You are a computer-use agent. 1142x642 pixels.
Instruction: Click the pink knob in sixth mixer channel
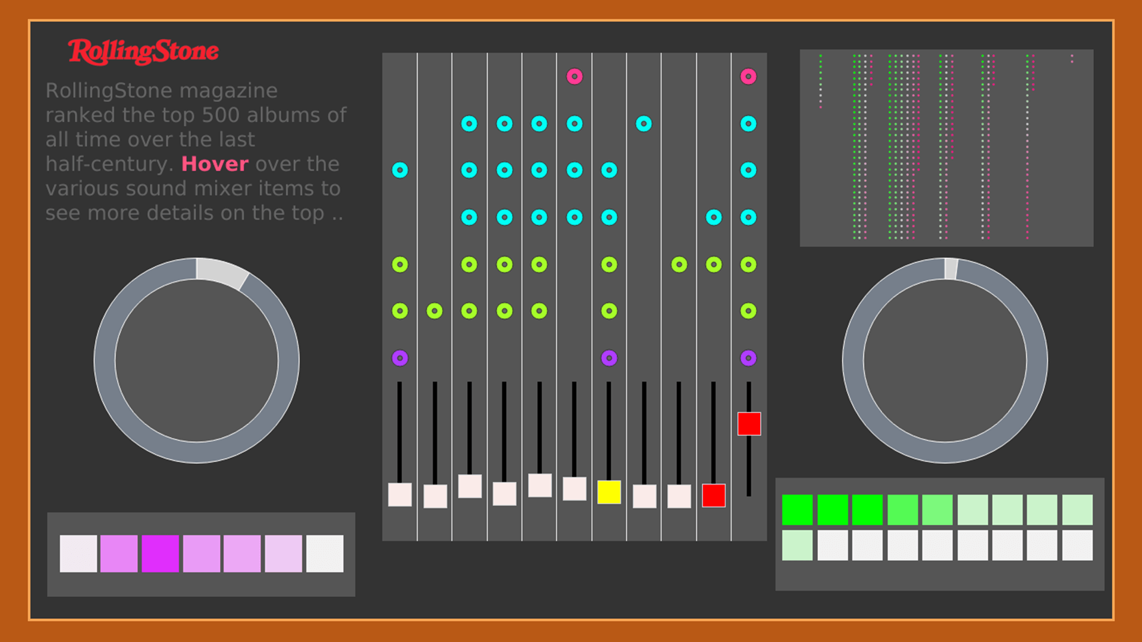574,76
